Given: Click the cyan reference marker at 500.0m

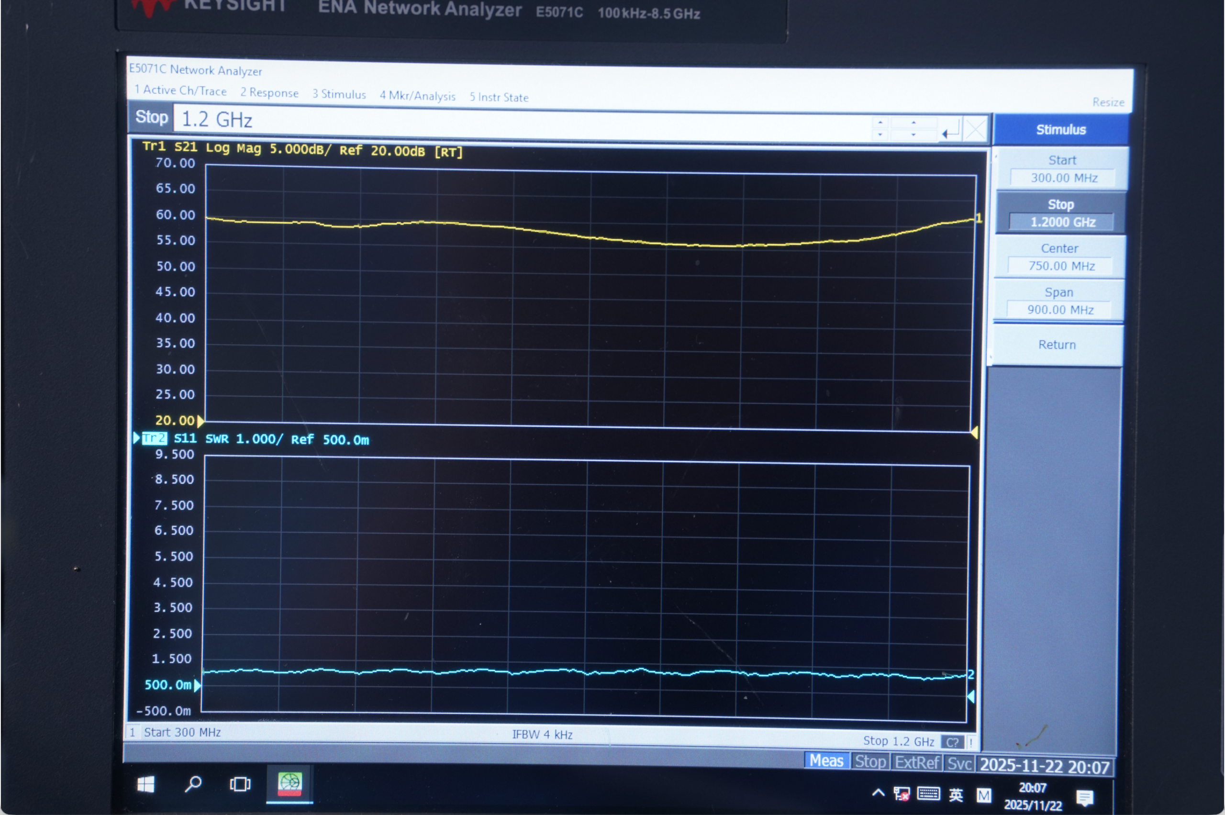Looking at the screenshot, I should pos(197,685).
